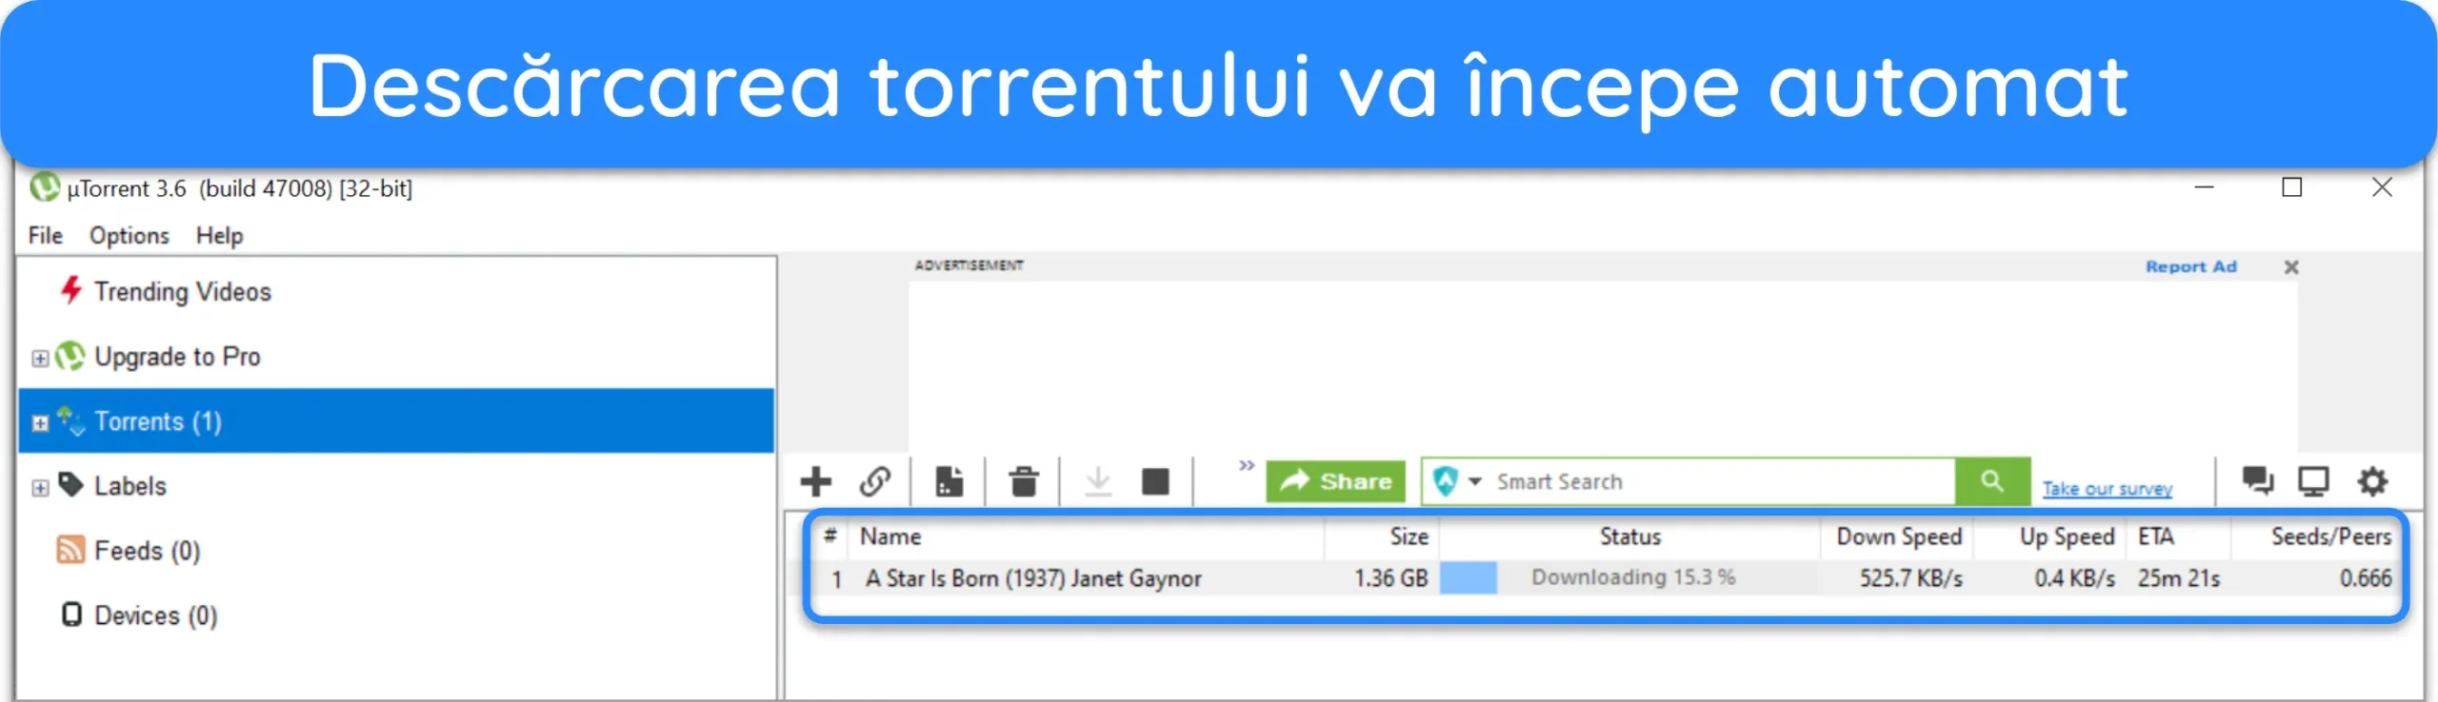Select Feeds (0) in the sidebar
This screenshot has width=2438, height=702.
147,551
